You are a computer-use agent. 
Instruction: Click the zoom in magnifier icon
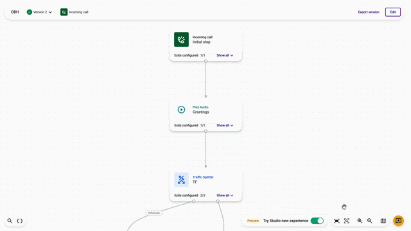(x=360, y=221)
